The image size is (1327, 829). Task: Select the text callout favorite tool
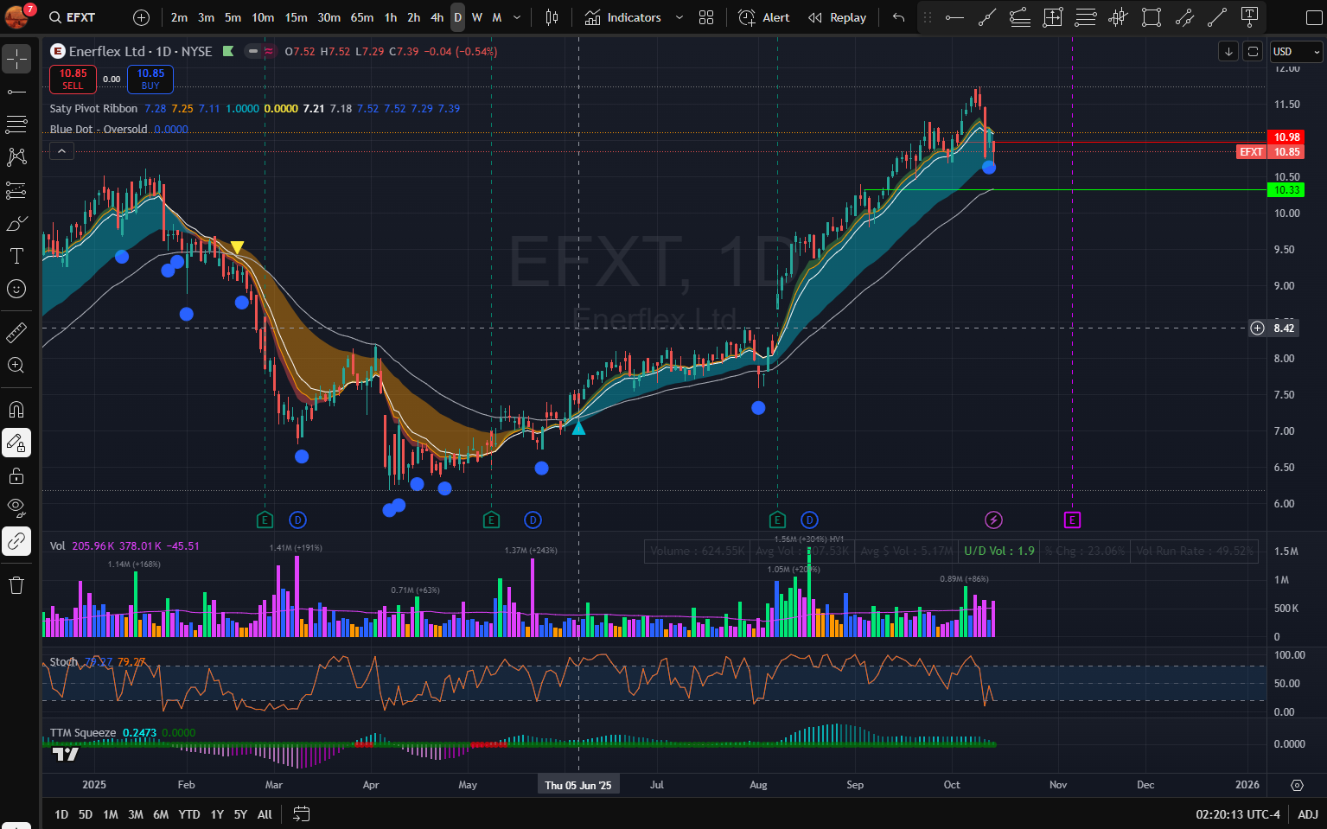(1249, 17)
